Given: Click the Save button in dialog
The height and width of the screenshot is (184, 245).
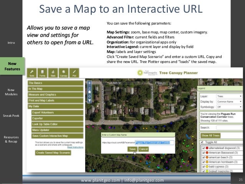Looking at the screenshot, I should tap(132, 149).
